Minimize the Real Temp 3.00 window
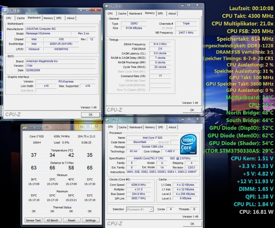275x228 pixels. pos(81,126)
